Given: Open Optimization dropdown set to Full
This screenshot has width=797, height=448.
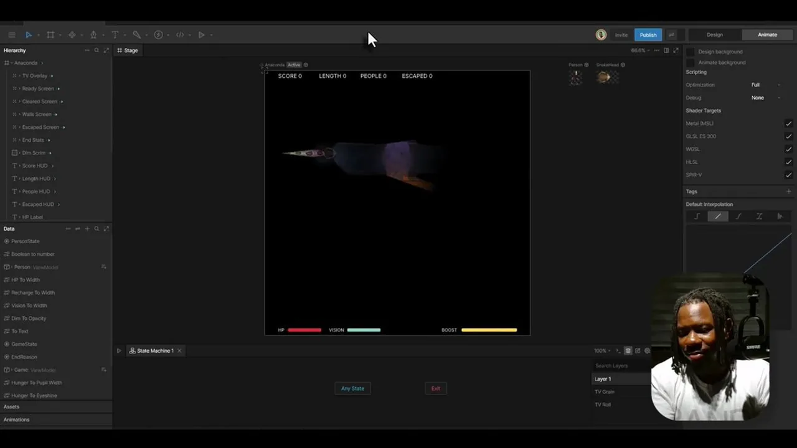Looking at the screenshot, I should coord(766,85).
